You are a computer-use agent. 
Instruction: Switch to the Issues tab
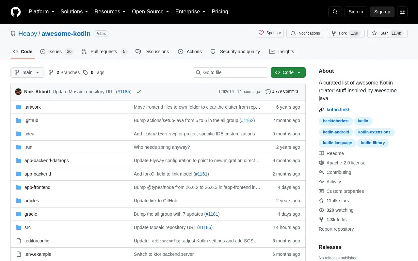[x=57, y=52]
